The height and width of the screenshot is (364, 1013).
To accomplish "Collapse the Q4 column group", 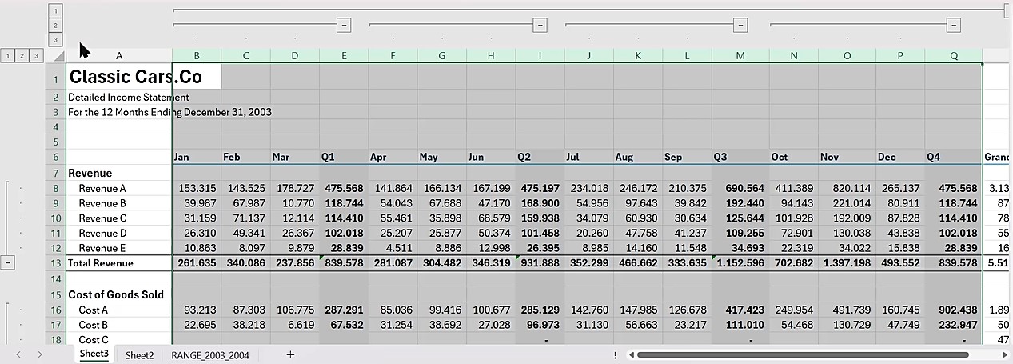I will click(x=953, y=26).
